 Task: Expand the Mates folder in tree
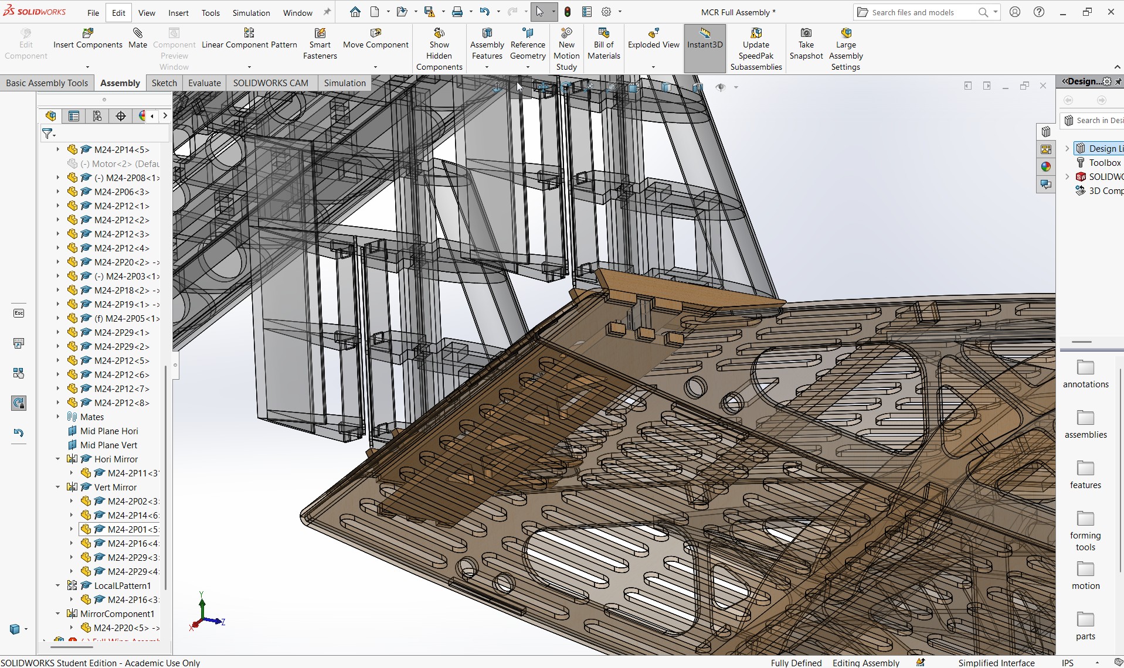[x=58, y=417]
